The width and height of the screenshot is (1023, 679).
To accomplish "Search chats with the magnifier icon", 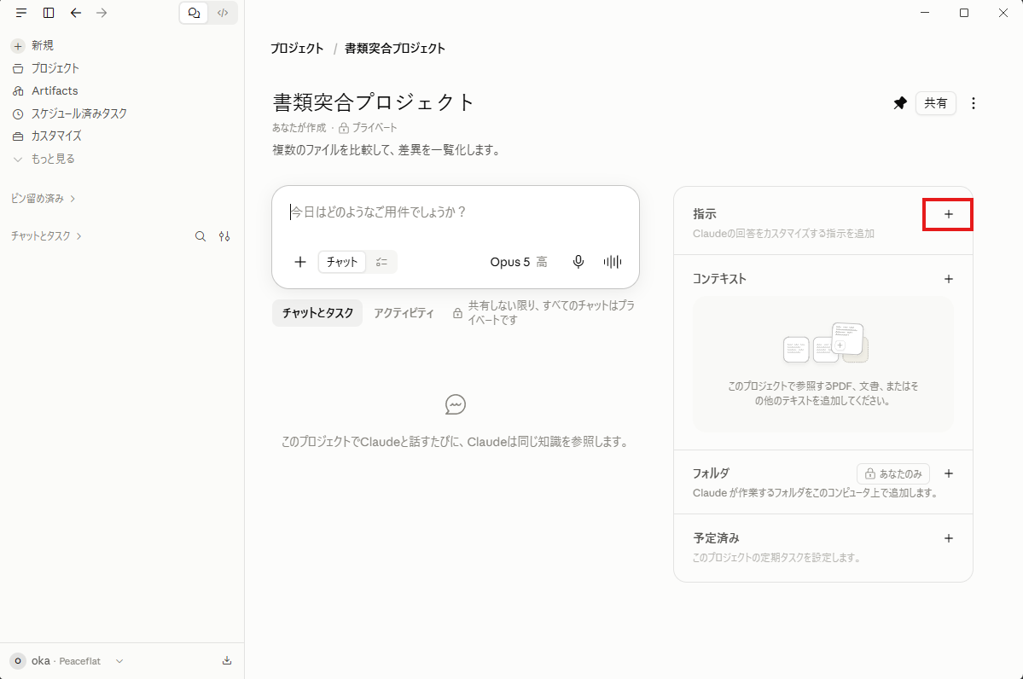I will click(201, 236).
